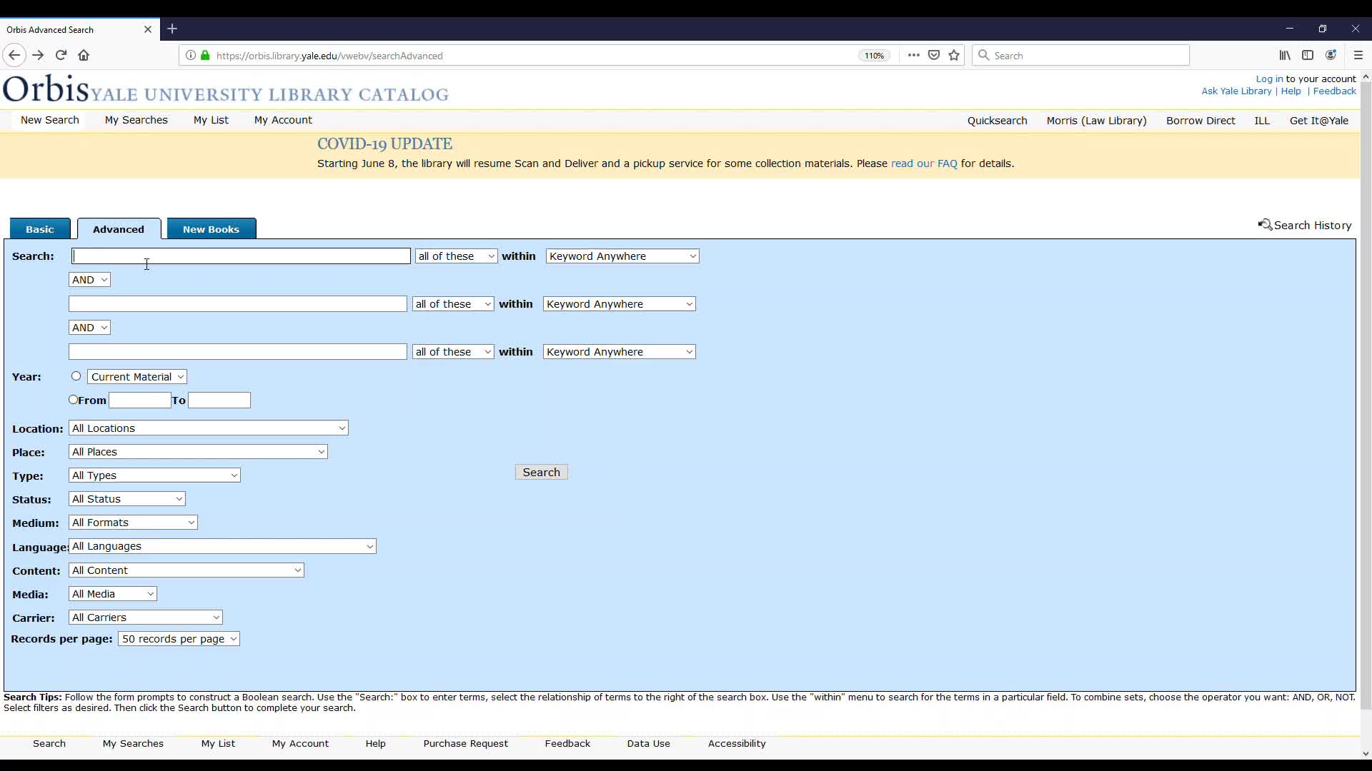1372x771 pixels.
Task: Expand the All Languages dropdown
Action: [x=222, y=546]
